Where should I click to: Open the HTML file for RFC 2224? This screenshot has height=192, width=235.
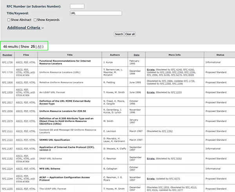point(32,168)
